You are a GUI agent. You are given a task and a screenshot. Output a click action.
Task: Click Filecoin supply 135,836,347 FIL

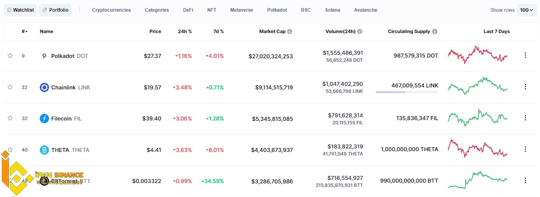coord(417,118)
